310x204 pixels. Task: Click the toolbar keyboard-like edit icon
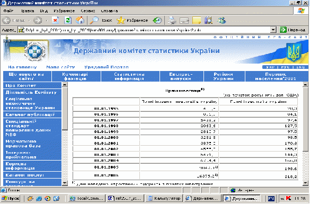(184, 20)
